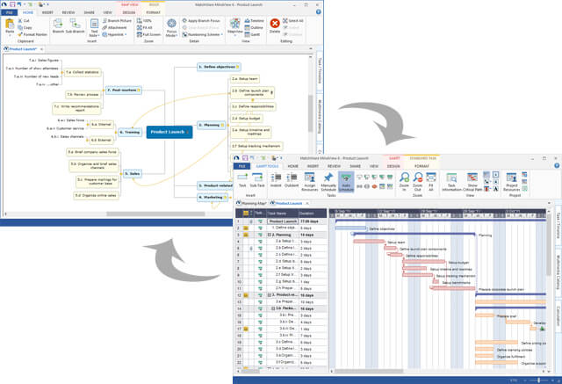
Task: Add an Attachment to the branch
Action: tap(115, 27)
